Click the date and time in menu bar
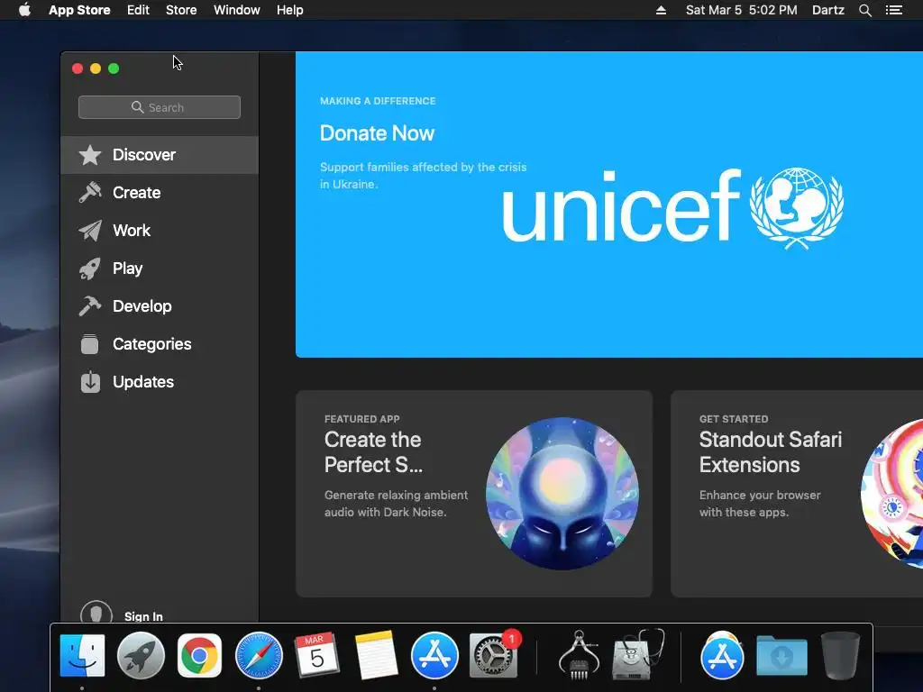This screenshot has height=692, width=923. coord(742,10)
